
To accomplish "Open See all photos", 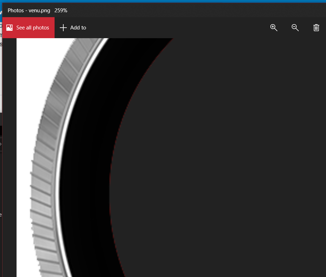I will (x=33, y=28).
